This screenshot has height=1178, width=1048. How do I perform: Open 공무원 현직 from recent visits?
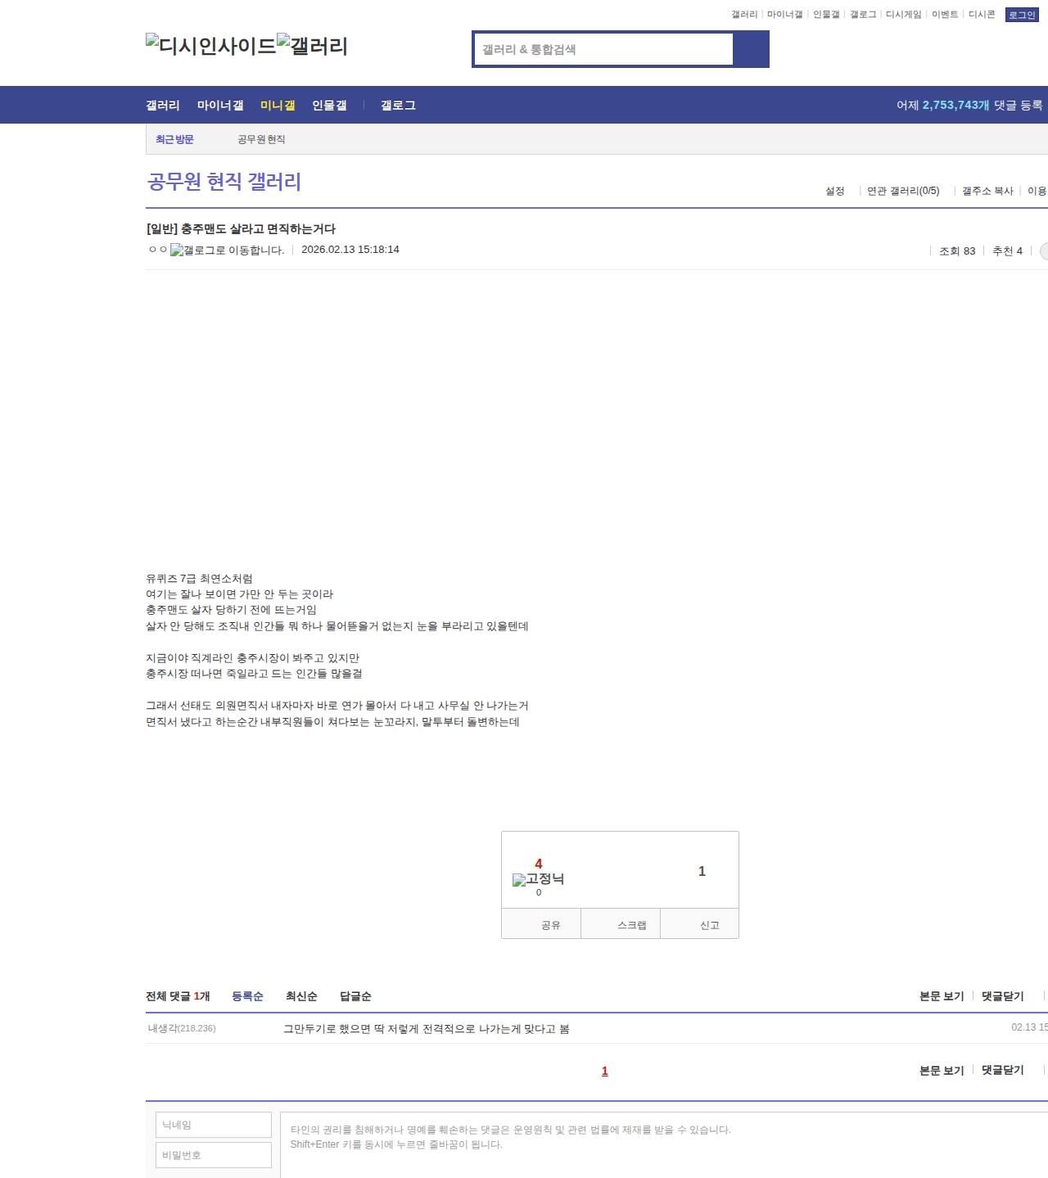(261, 140)
